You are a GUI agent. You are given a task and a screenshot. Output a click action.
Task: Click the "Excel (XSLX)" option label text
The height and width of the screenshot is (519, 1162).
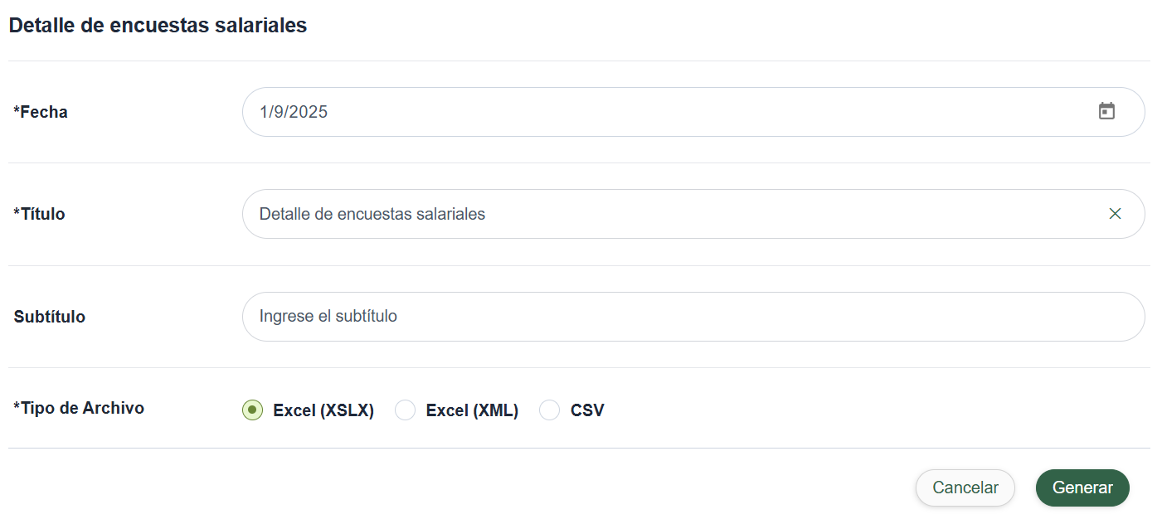click(x=323, y=410)
